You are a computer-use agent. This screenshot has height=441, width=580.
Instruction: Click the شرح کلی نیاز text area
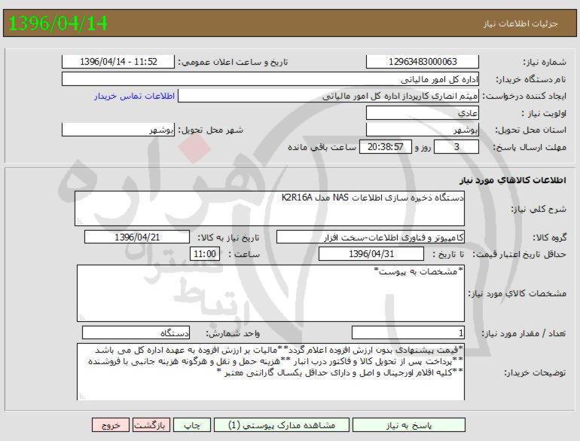point(270,208)
